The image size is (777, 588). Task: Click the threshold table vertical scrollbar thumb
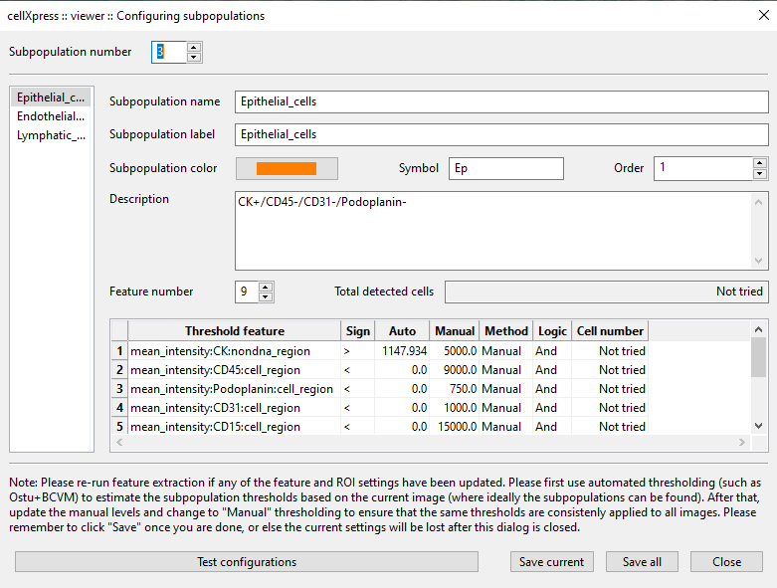coord(759,357)
